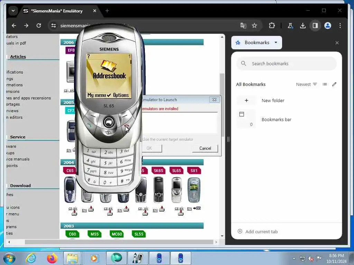
Task: Open the Newest sort dropdown
Action: pos(306,84)
